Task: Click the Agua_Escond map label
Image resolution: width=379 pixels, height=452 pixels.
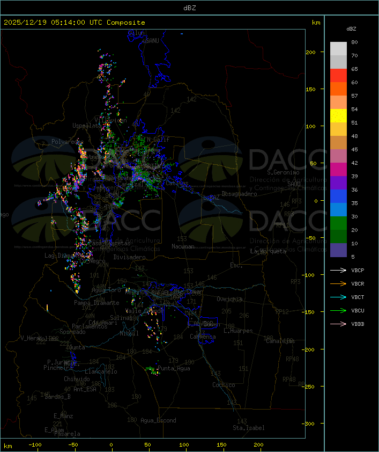Action: coord(158,420)
